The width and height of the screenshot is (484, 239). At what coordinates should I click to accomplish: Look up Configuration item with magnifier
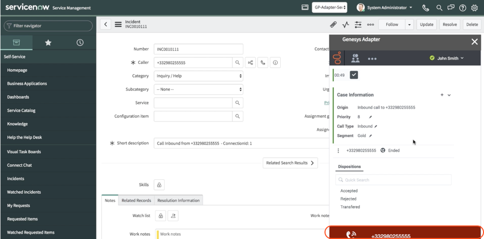pyautogui.click(x=237, y=116)
